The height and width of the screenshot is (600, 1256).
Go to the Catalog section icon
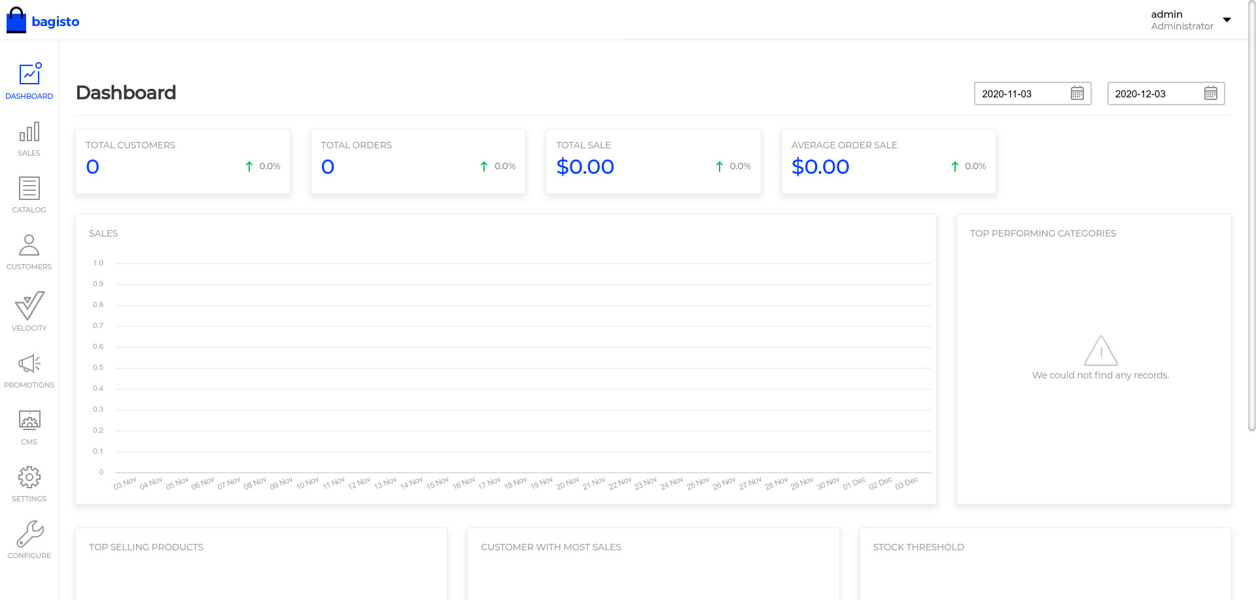pyautogui.click(x=29, y=189)
